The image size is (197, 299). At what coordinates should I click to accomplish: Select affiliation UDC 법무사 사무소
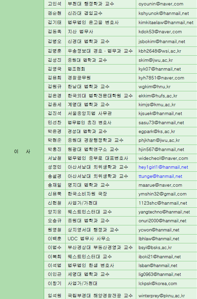point(89,239)
